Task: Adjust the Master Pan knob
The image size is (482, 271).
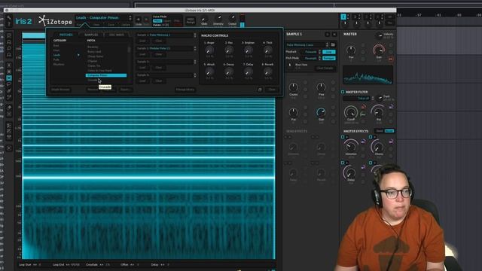Action: pos(351,50)
